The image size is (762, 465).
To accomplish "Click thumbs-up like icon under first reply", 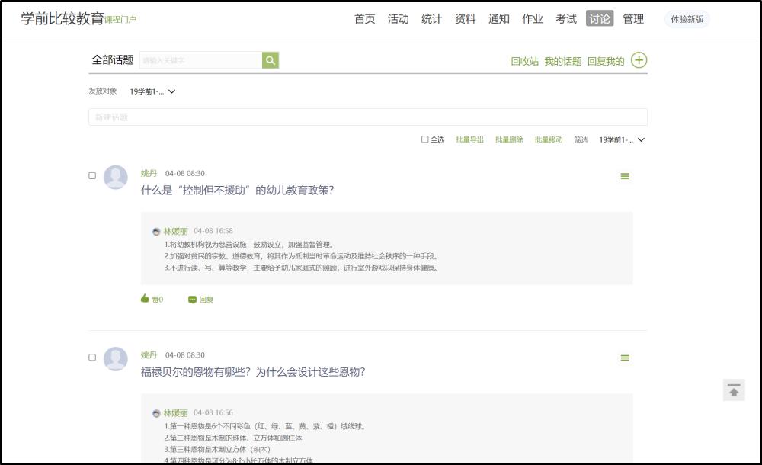I will pyautogui.click(x=145, y=299).
